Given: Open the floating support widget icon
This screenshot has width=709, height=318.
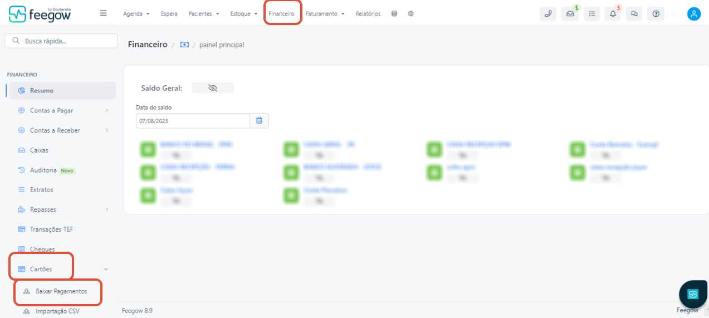Looking at the screenshot, I should click(x=693, y=294).
